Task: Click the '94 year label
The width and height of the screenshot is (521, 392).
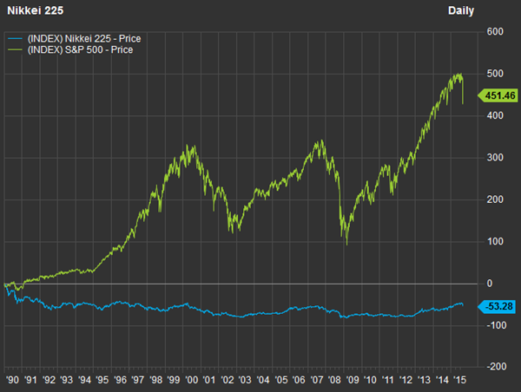Action: [84, 380]
